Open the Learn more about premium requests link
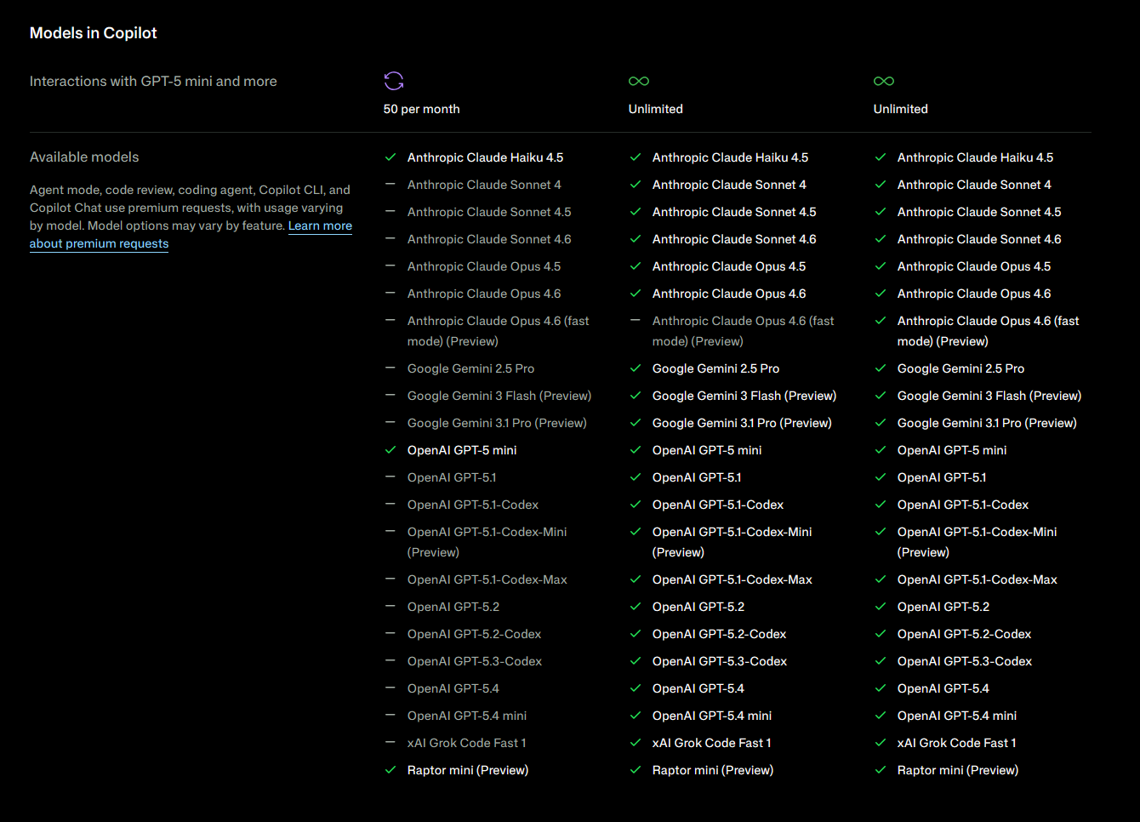Image resolution: width=1140 pixels, height=822 pixels. 320,225
